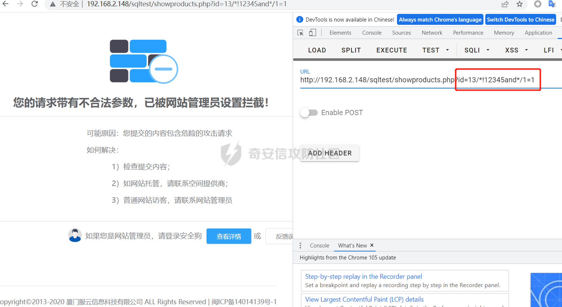Reload the page with refresh icon

35,4
